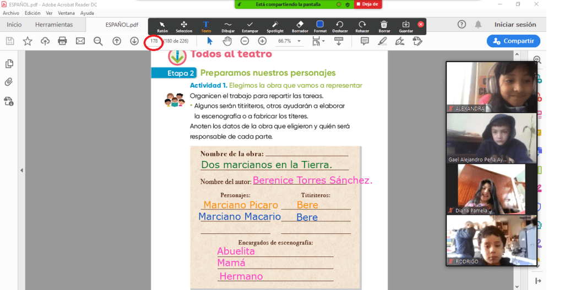This screenshot has width=564, height=290.
Task: Activate the arrow selection cursor tool
Action: 210,41
